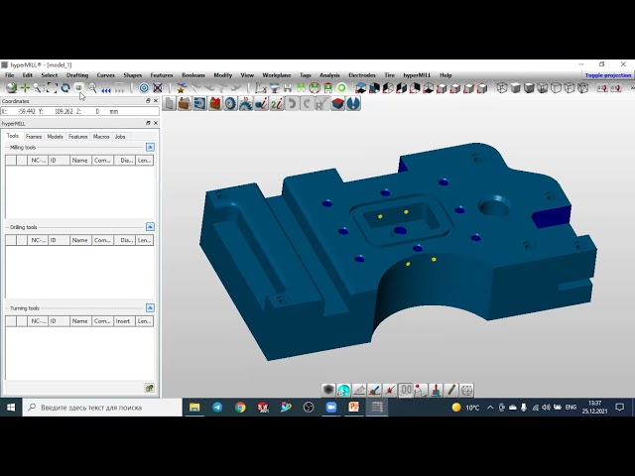The height and width of the screenshot is (476, 635).
Task: Click the blue rotate view arrows icon
Action: tap(65, 88)
